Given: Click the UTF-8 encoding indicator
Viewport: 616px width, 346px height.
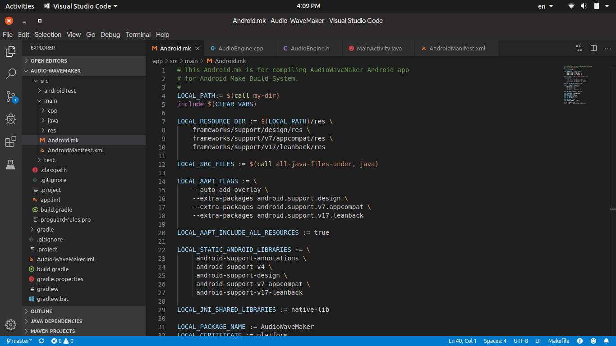Looking at the screenshot, I should click(x=521, y=341).
